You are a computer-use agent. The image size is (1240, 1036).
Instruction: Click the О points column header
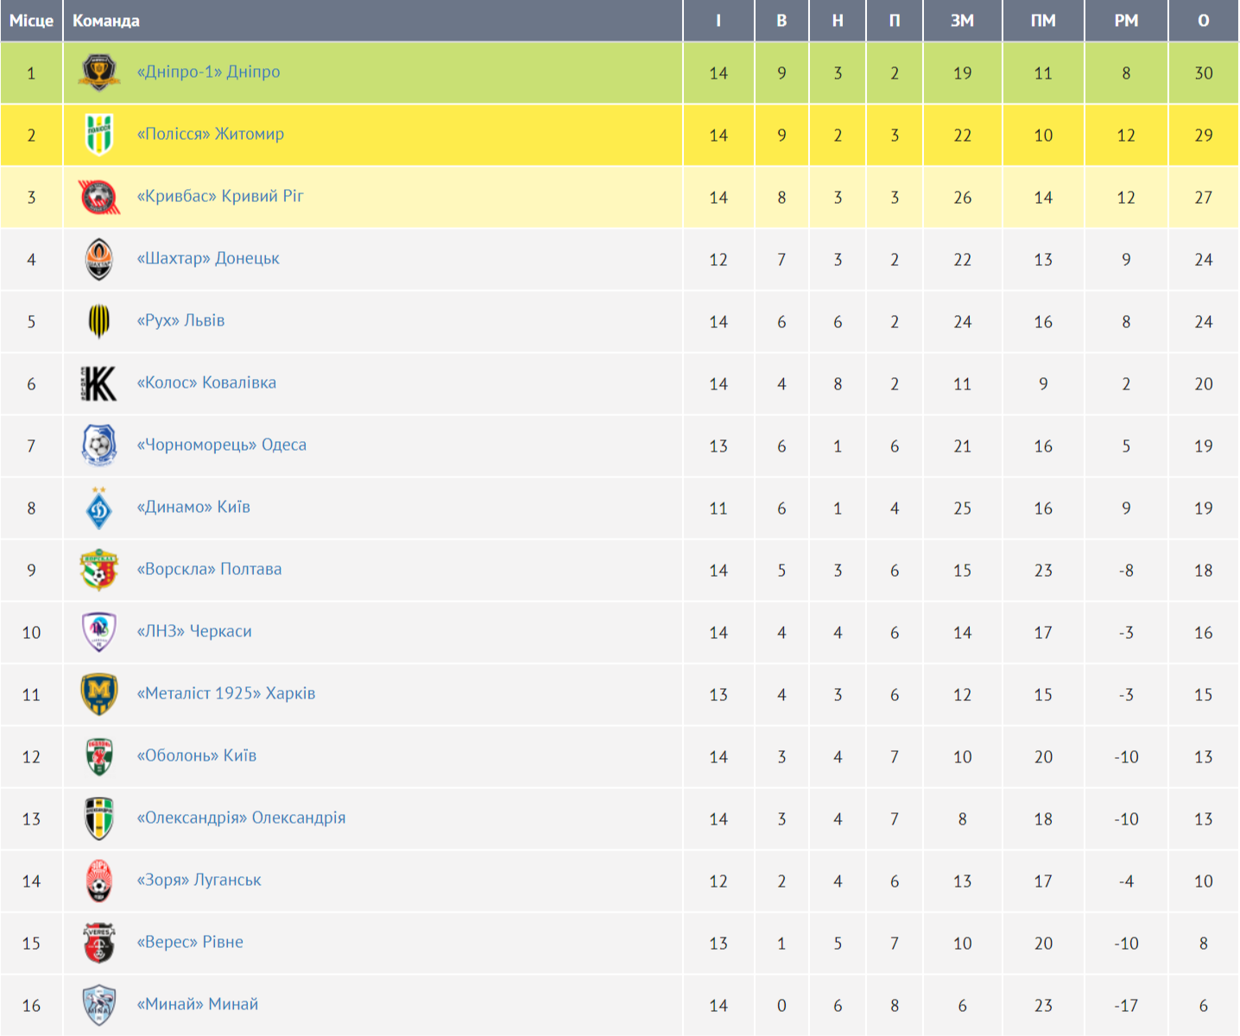tap(1204, 21)
